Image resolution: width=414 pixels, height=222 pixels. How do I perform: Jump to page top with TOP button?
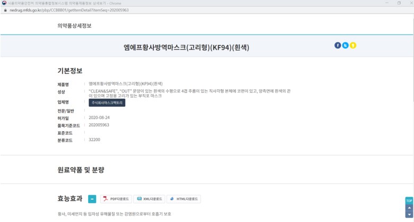(x=409, y=201)
